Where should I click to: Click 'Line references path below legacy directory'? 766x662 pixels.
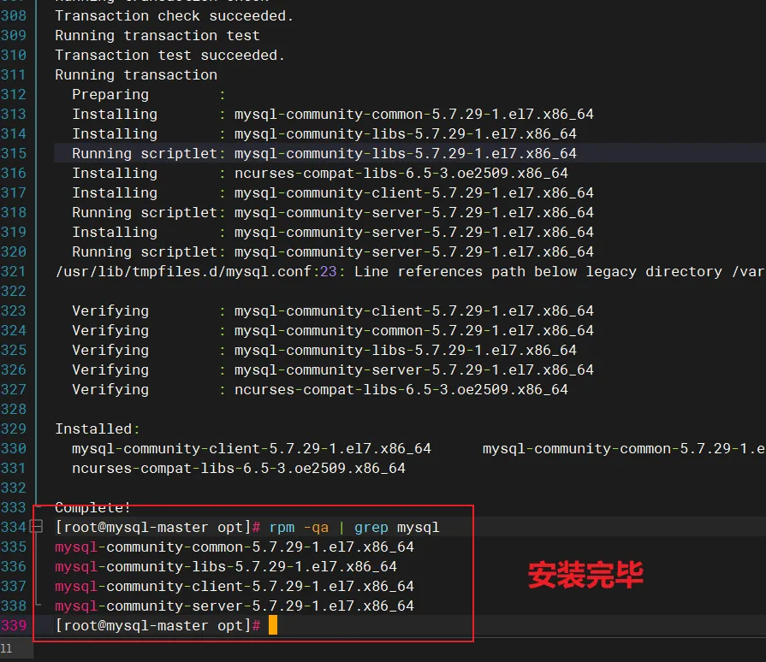(537, 271)
